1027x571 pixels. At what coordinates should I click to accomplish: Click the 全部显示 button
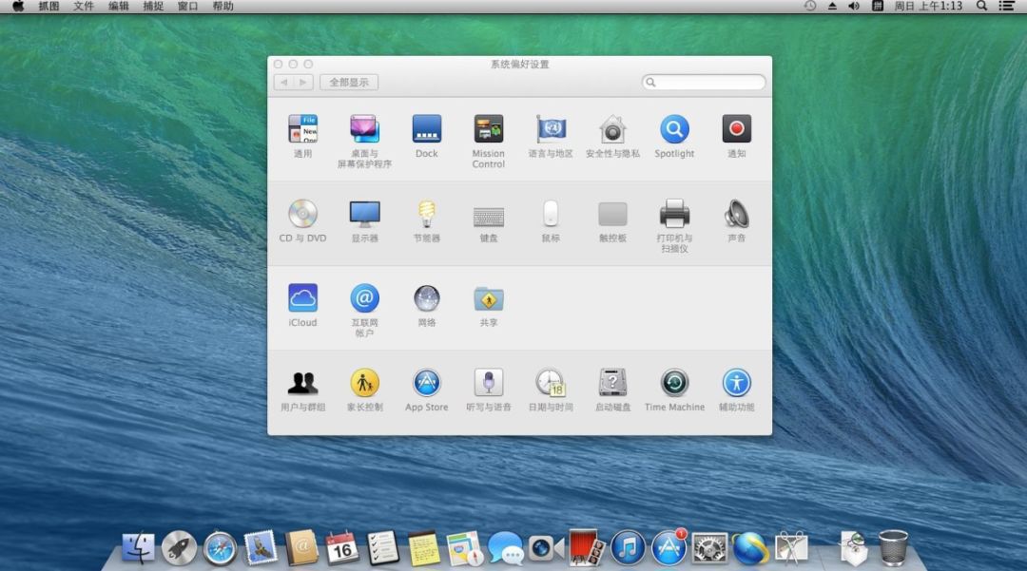point(351,82)
